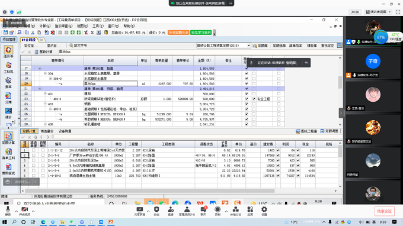The height and width of the screenshot is (226, 403).
Task: Switch to 筛选量价 tab
Action: [x=47, y=131]
